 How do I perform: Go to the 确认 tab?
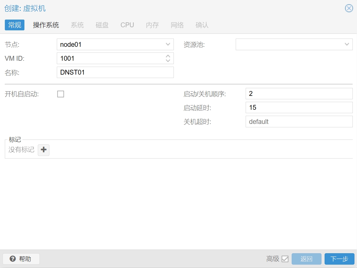click(202, 25)
